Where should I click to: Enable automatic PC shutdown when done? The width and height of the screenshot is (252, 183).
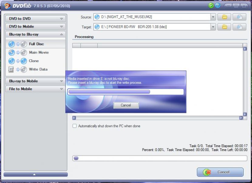coord(75,126)
